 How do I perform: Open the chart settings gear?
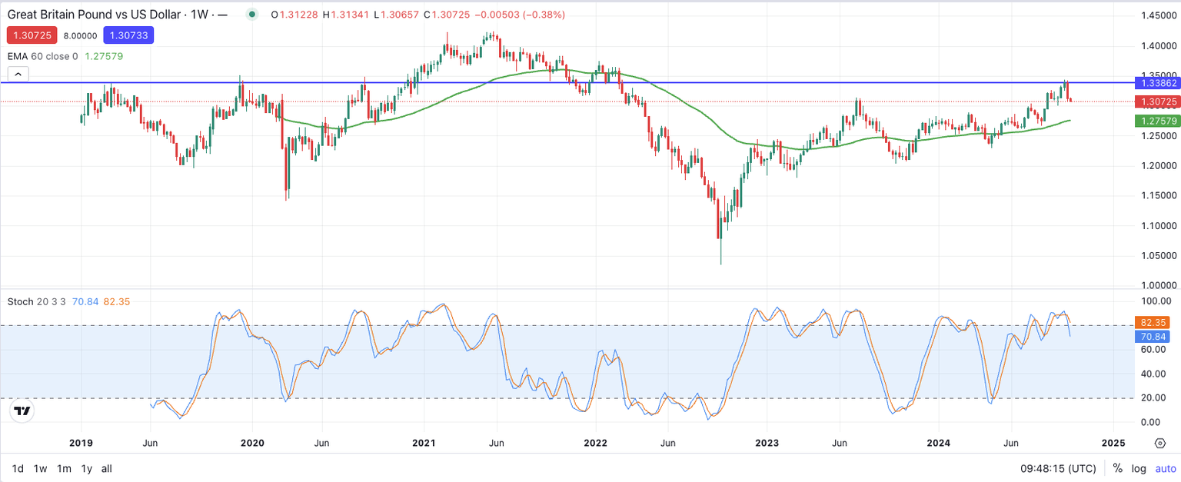pyautogui.click(x=1160, y=443)
